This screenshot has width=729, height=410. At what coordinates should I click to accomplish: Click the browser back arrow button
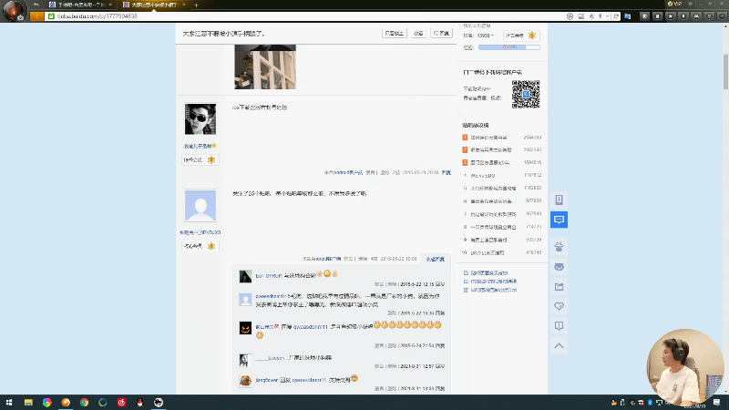(36, 16)
